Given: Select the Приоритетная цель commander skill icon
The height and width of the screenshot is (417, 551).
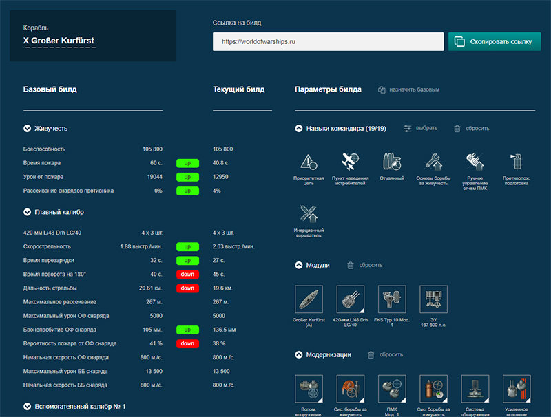Looking at the screenshot, I should pos(309,162).
